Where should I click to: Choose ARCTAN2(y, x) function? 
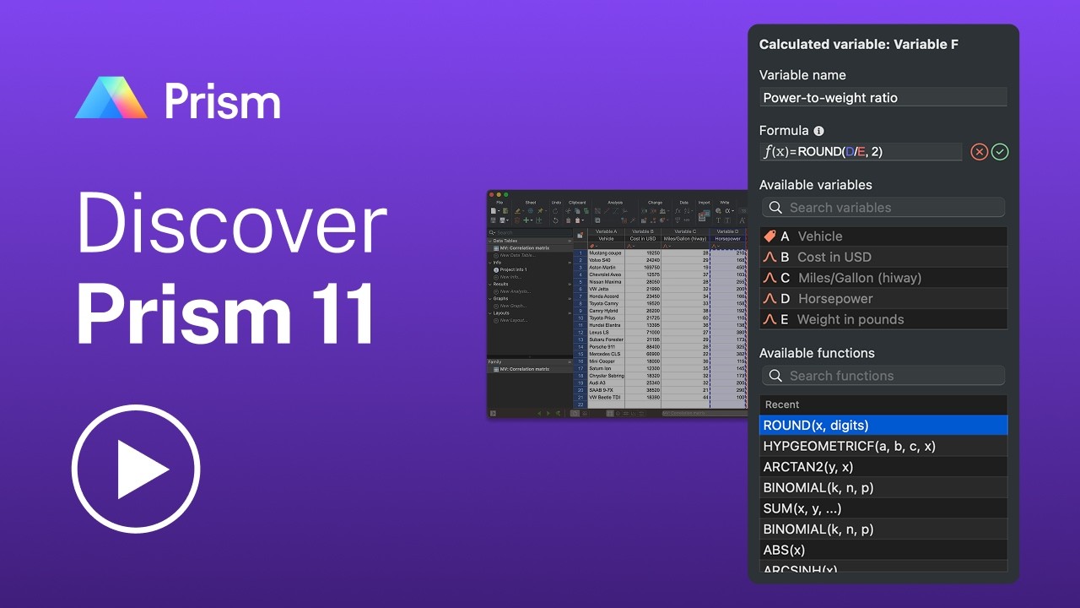pyautogui.click(x=883, y=466)
